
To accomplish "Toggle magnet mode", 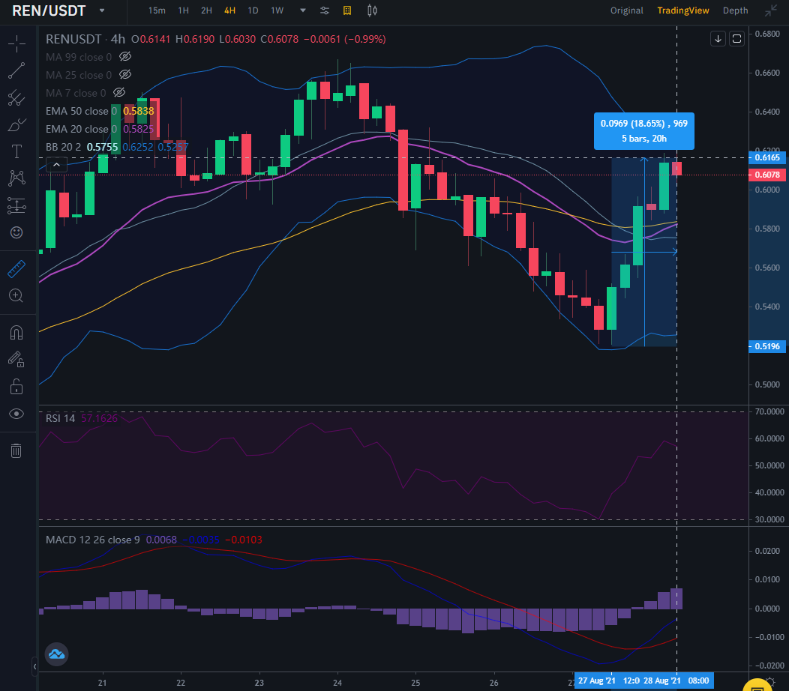I will 16,333.
